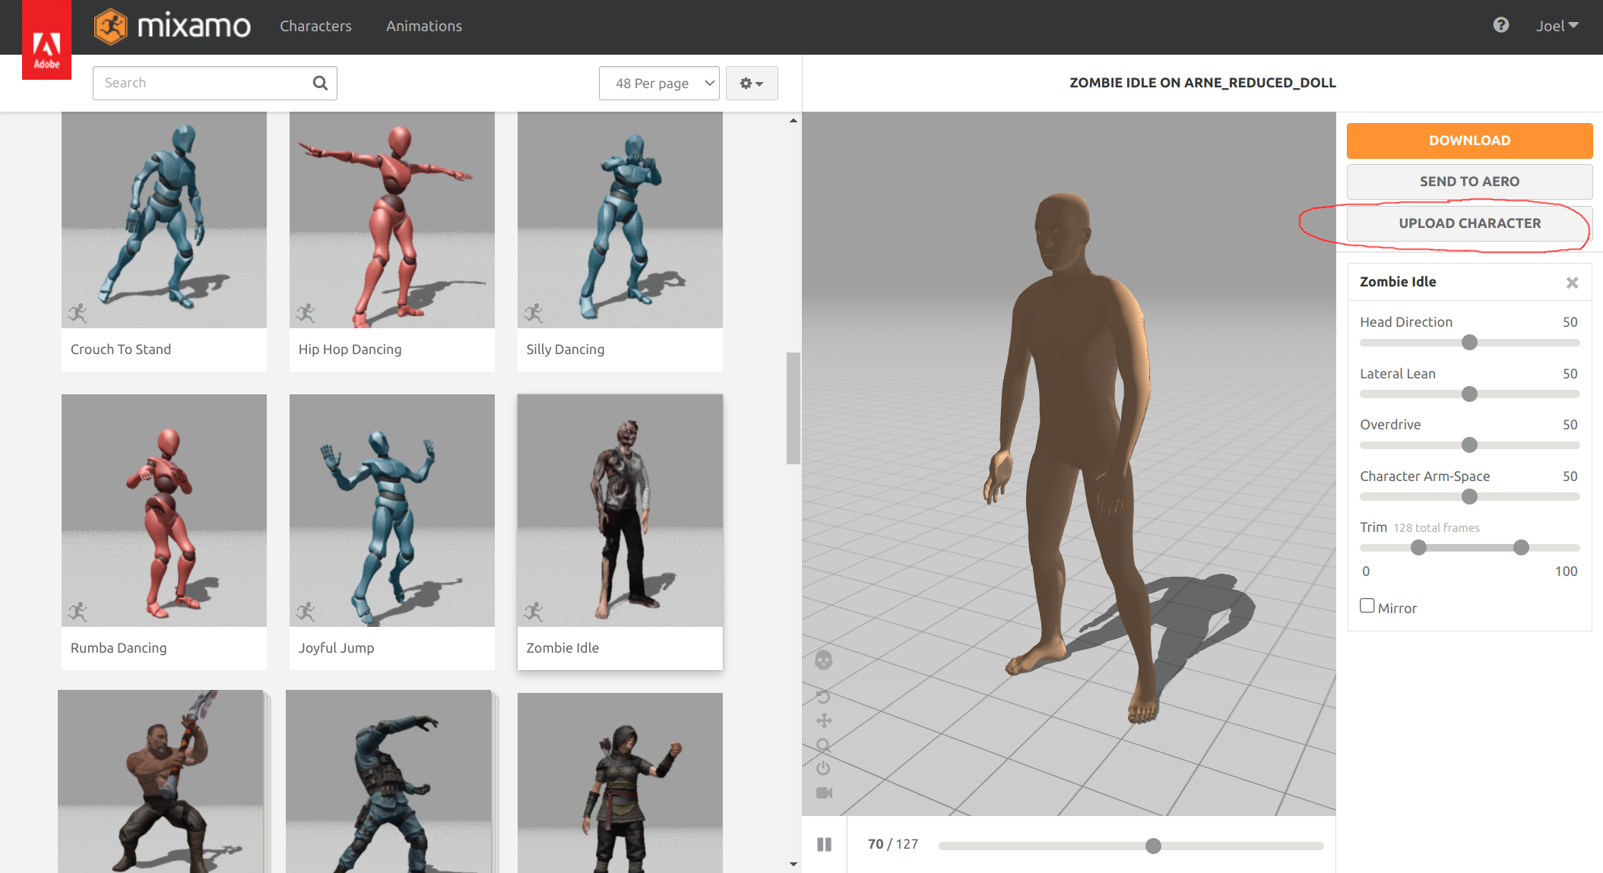
Task: Click running figure icon on Joyful Jump
Action: click(306, 612)
